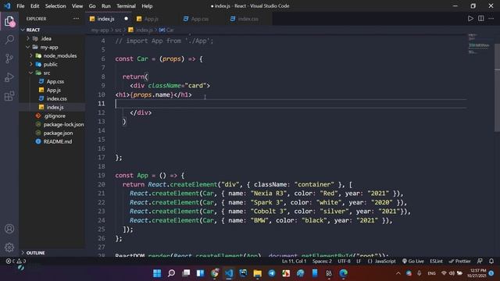Click ESLint in status bar
This screenshot has height=281, width=500.
[x=436, y=261]
